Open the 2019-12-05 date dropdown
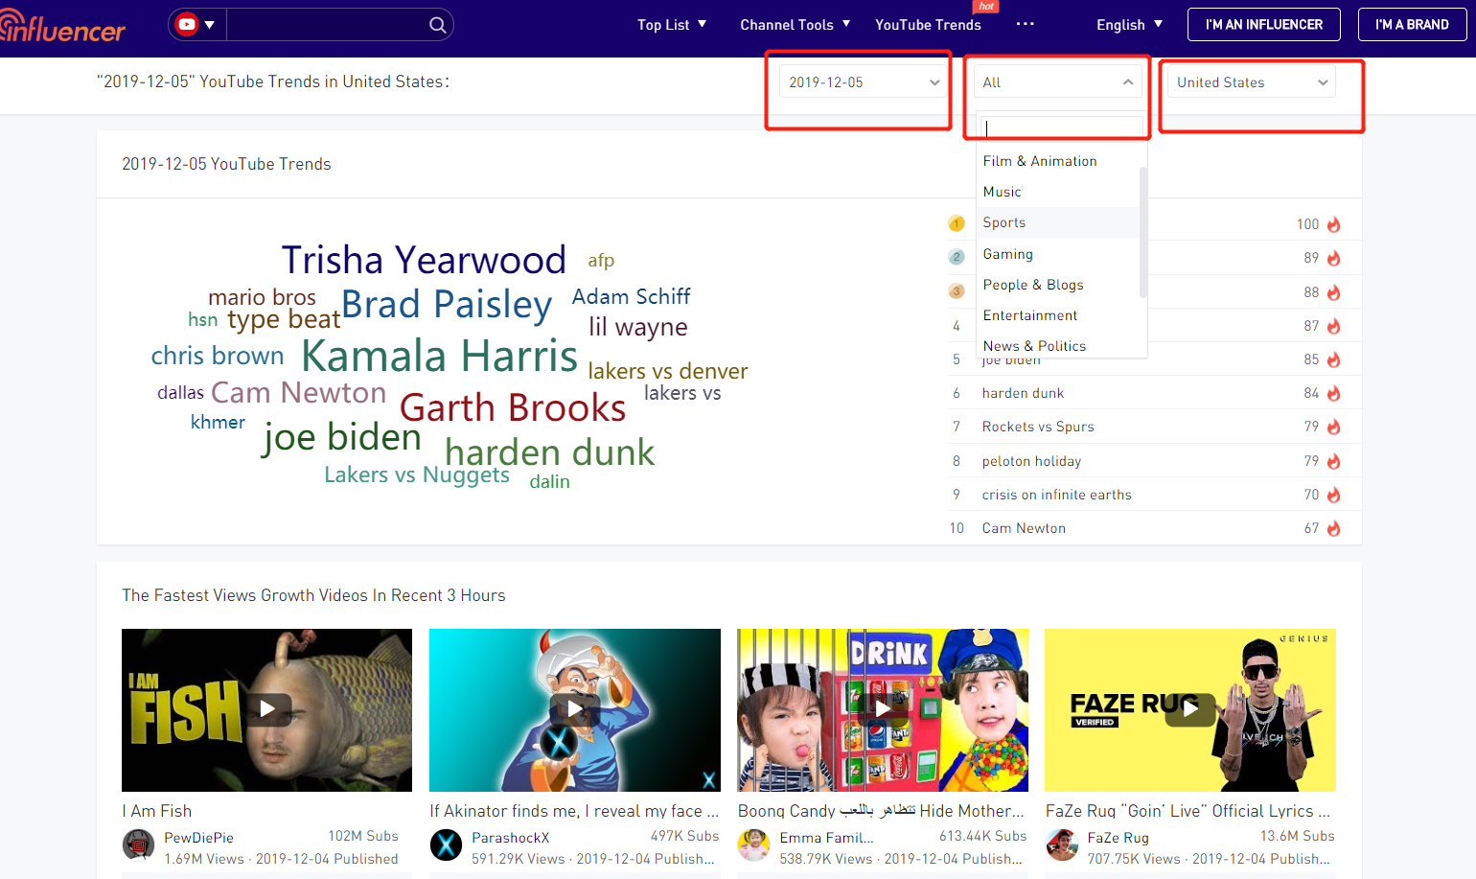This screenshot has height=879, width=1476. 864,82
